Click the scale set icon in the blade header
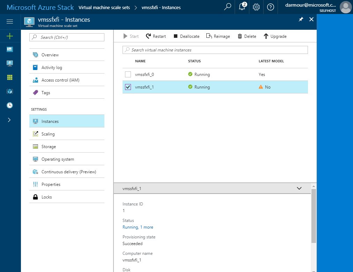Screen dimensions: 353x272 pos(29,22)
